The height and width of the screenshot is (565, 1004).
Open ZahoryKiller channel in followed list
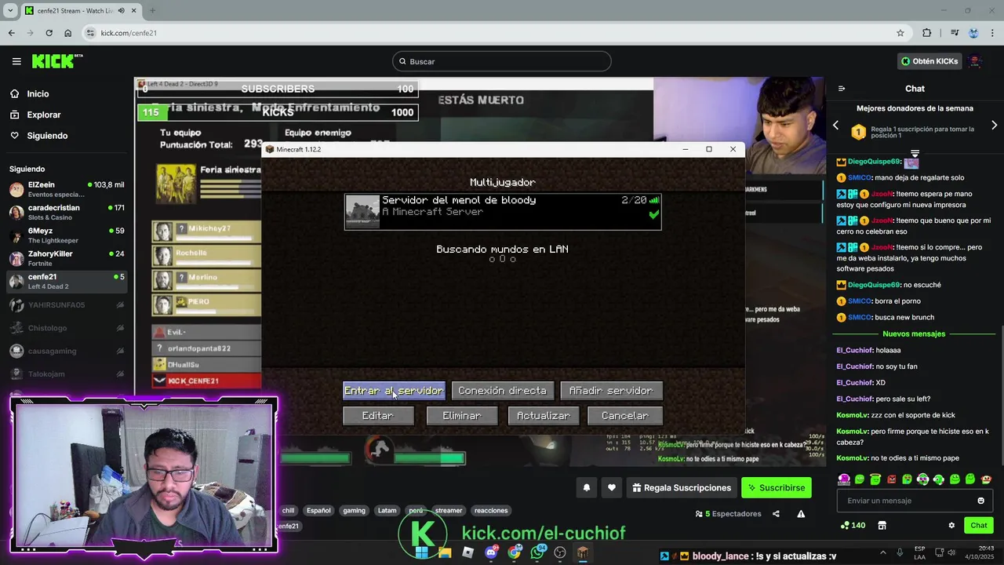click(67, 258)
